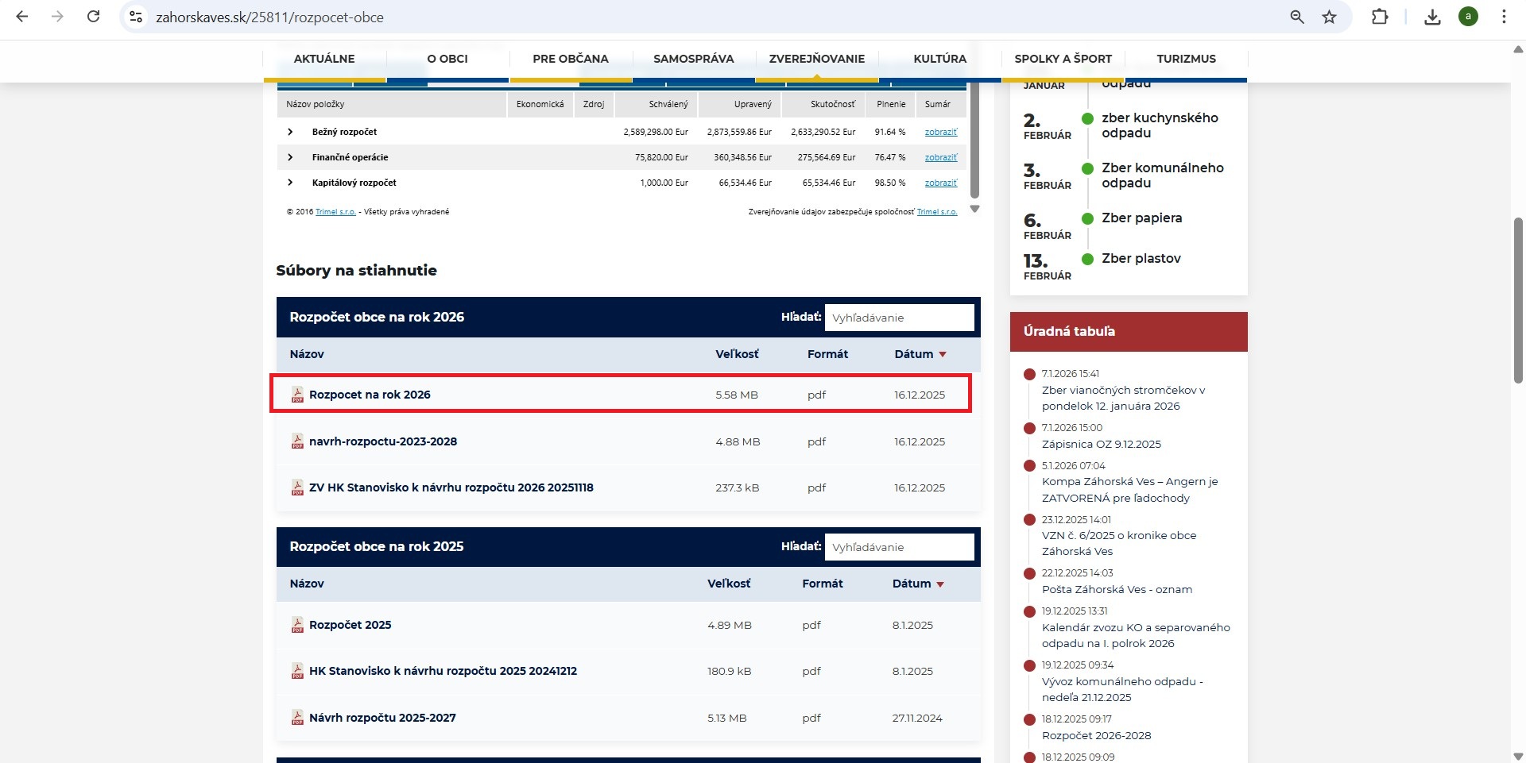The width and height of the screenshot is (1526, 763).
Task: Open browser extensions puzzle icon
Action: point(1380,17)
